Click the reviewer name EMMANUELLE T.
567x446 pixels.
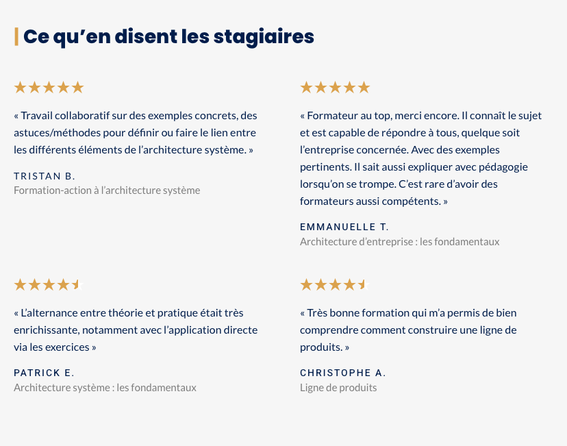pyautogui.click(x=344, y=227)
